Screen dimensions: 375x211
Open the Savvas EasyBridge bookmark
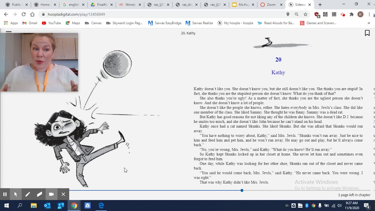[x=165, y=23]
